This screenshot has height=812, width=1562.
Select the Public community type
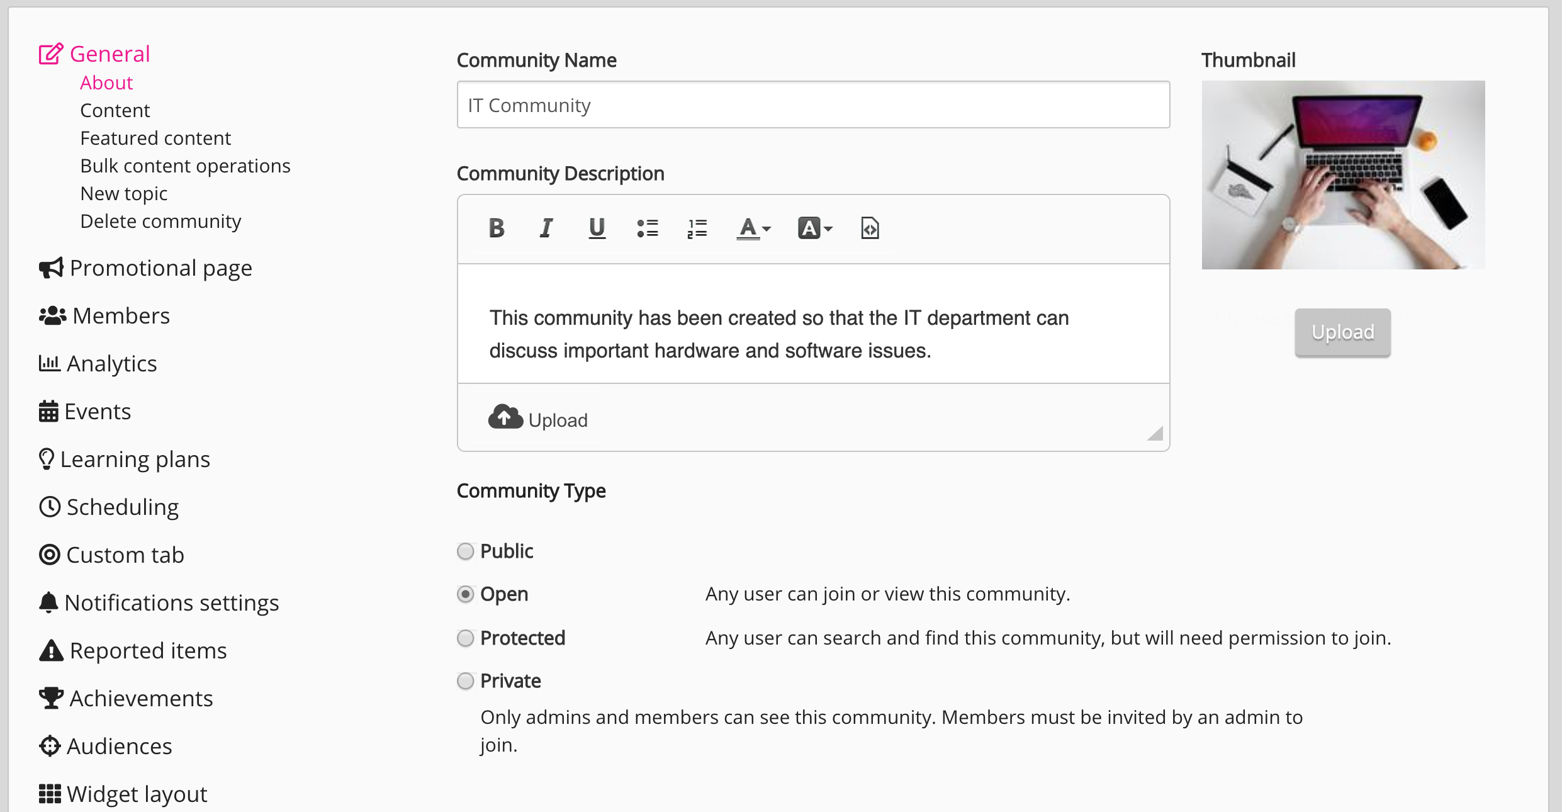pos(466,551)
